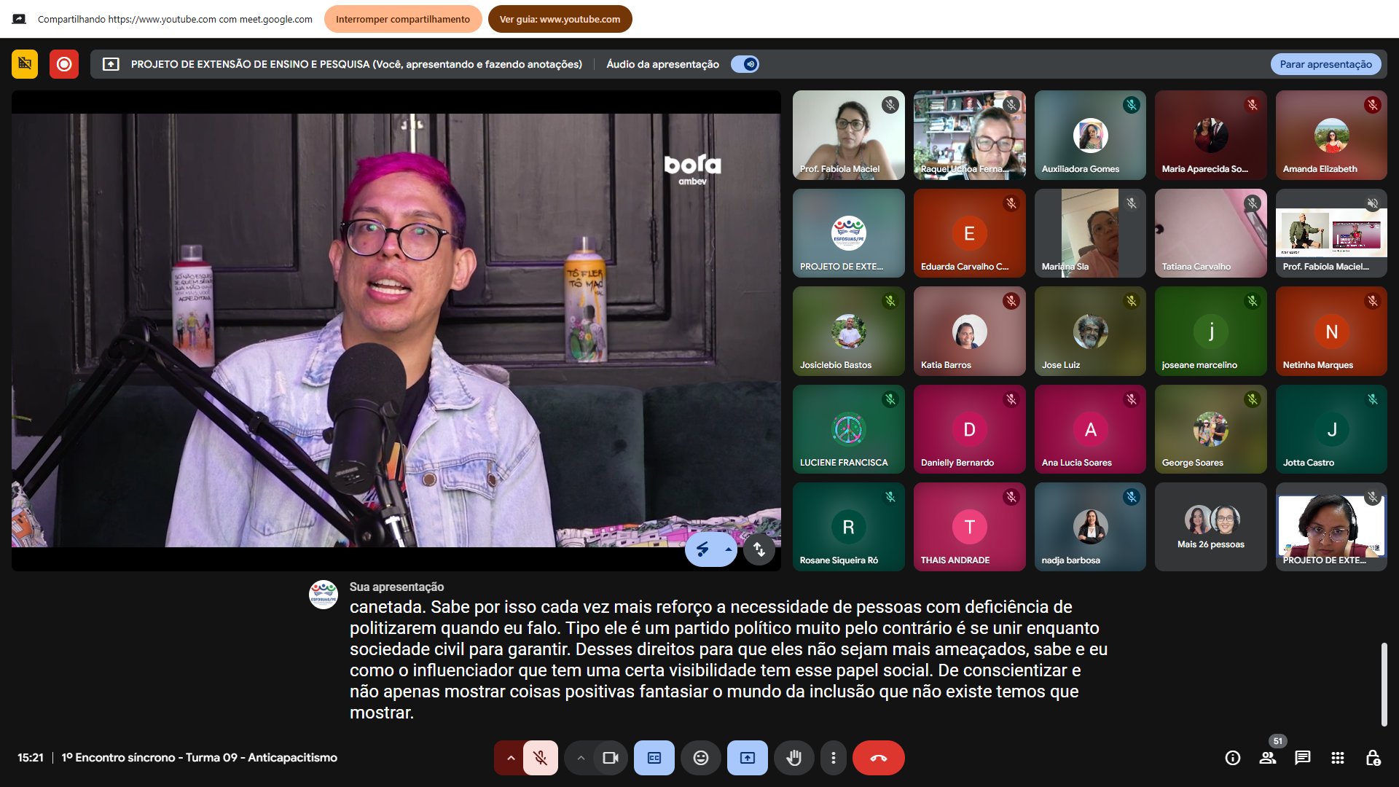This screenshot has height=787, width=1399.
Task: Click the yellow captions-off icon top left
Action: point(25,64)
